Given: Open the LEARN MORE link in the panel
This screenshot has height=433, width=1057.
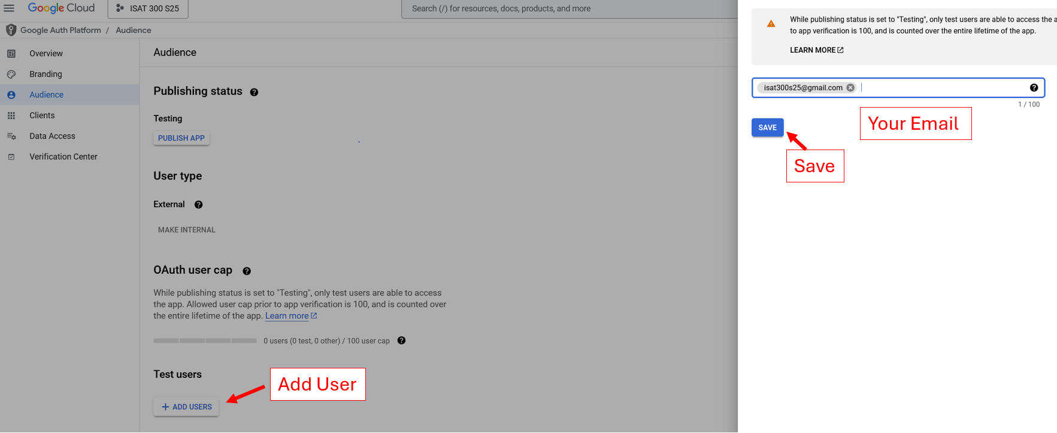Looking at the screenshot, I should [817, 50].
